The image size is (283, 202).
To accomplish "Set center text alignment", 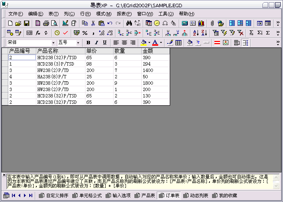I will pyautogui.click(x=124, y=43).
